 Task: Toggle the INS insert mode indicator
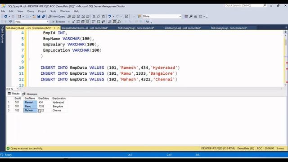[198, 155]
